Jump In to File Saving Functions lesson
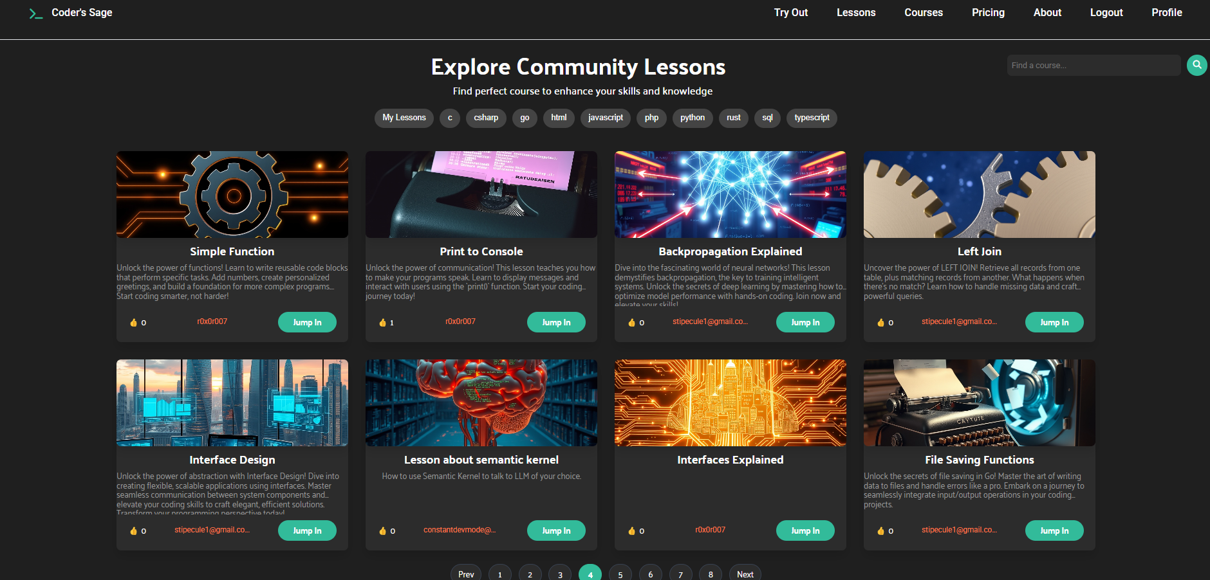This screenshot has width=1210, height=580. (1054, 530)
